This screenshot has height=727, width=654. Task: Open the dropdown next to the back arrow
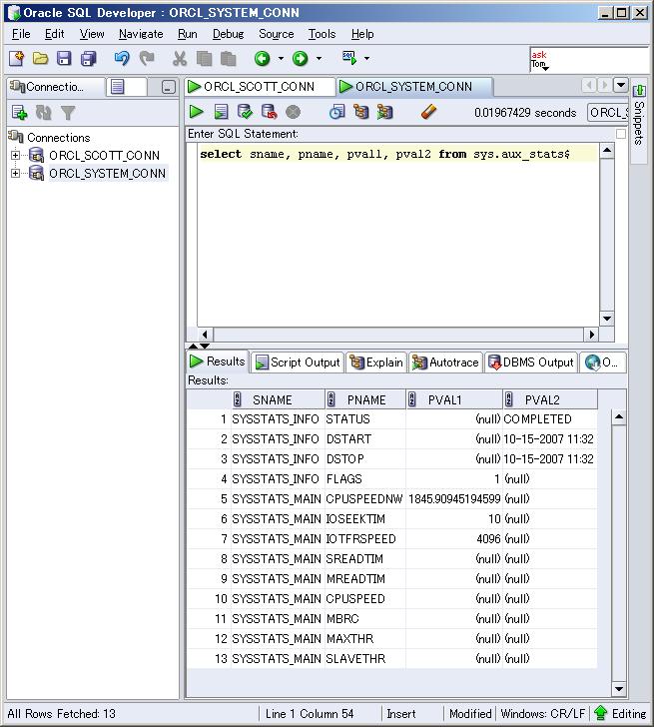(x=281, y=58)
